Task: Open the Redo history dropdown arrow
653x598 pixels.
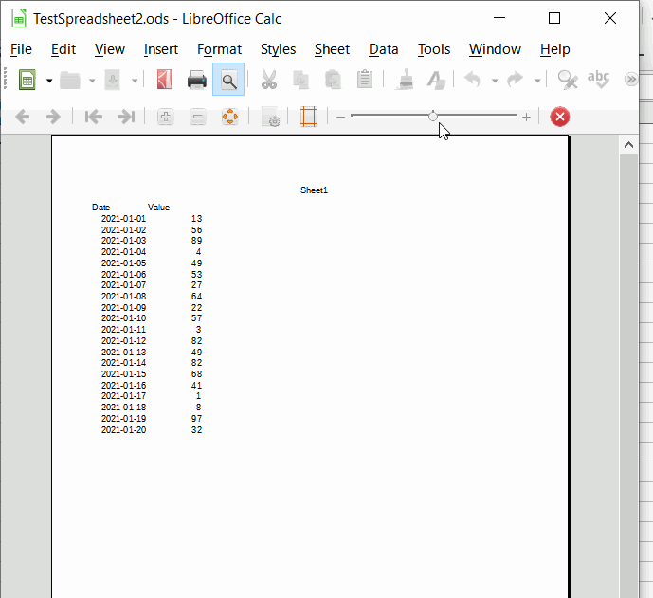Action: (537, 81)
